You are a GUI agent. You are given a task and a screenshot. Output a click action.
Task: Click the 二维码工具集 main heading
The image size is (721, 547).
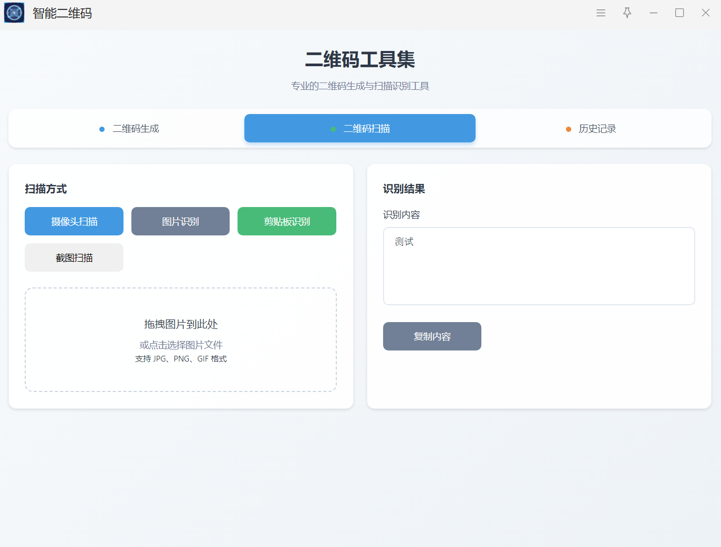360,59
